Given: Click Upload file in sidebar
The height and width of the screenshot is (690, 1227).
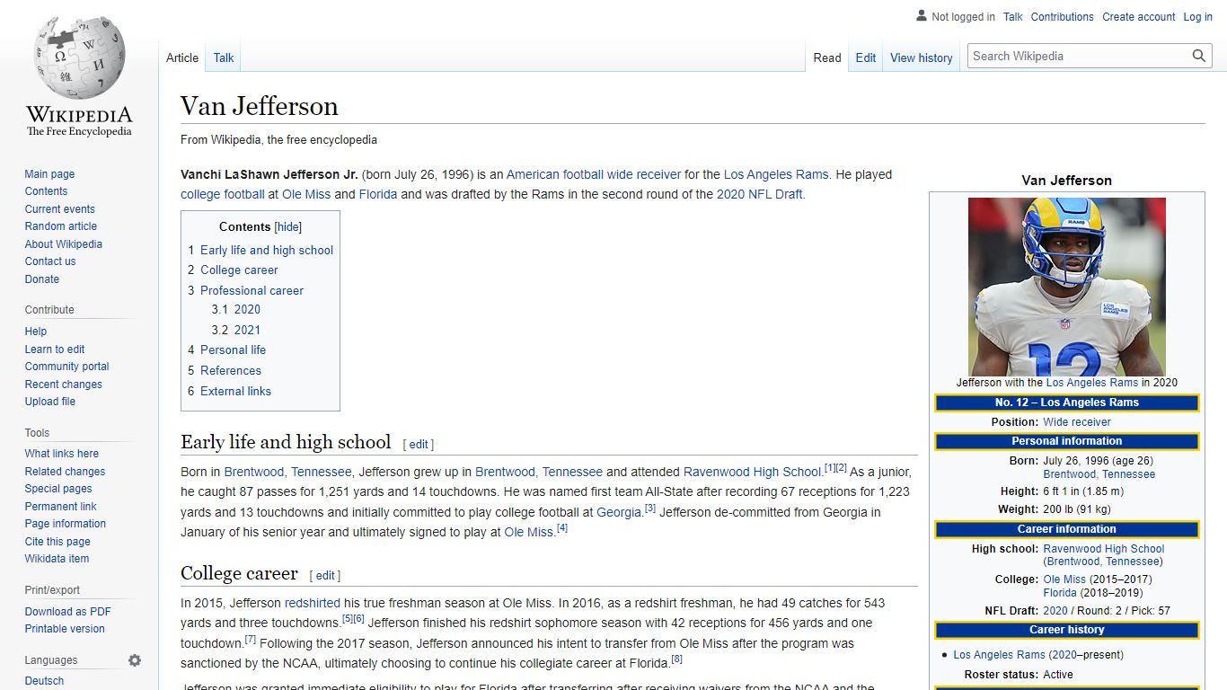Looking at the screenshot, I should click(x=50, y=402).
